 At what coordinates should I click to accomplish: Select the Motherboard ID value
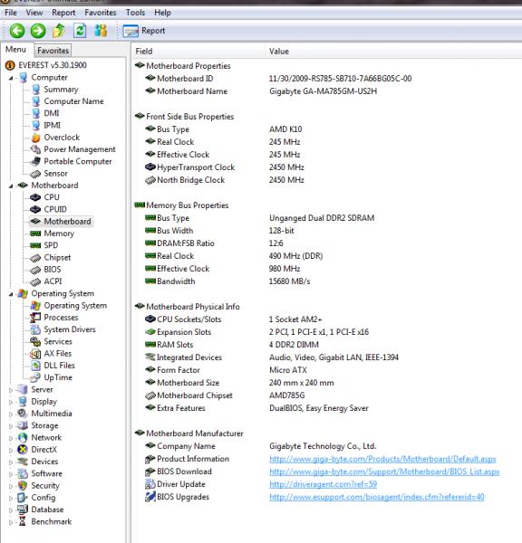tap(340, 79)
